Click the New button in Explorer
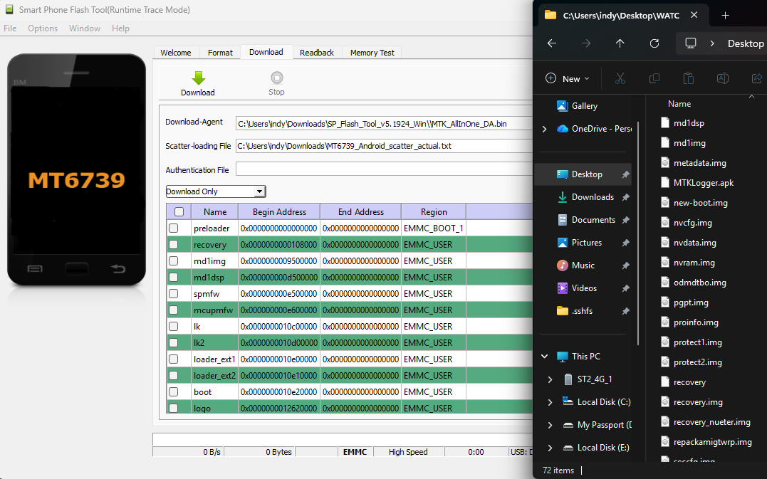Screen dimensions: 767x479 568,78
